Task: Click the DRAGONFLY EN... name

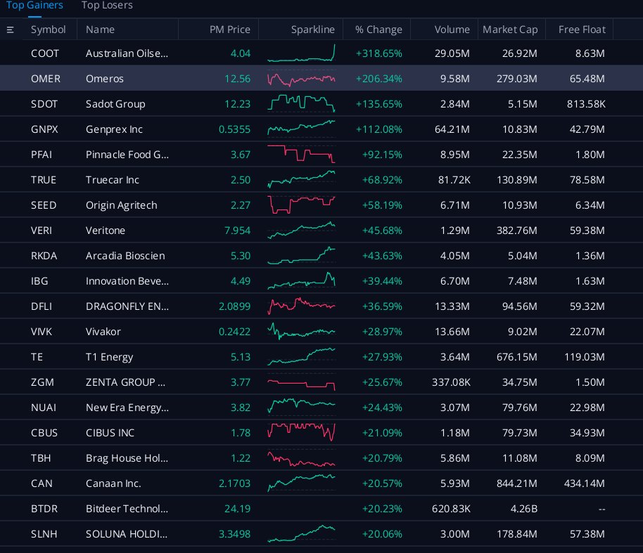Action: pyautogui.click(x=127, y=306)
